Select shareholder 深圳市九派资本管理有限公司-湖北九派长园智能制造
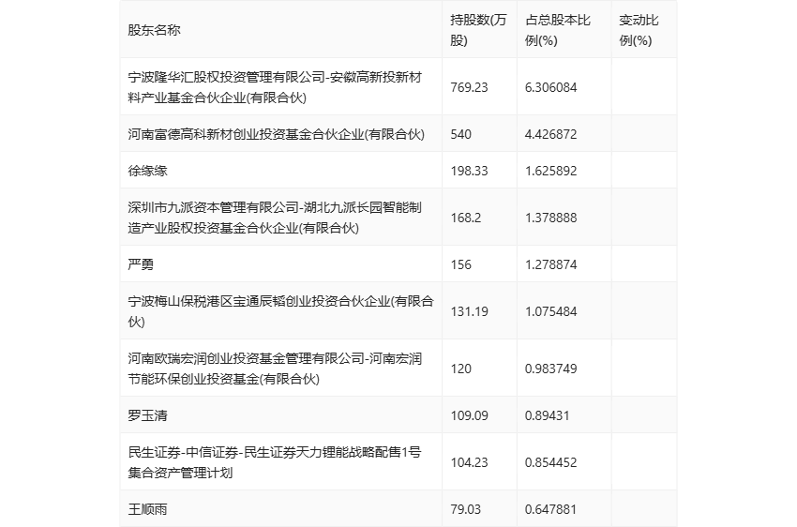The height and width of the screenshot is (527, 797). pyautogui.click(x=275, y=218)
